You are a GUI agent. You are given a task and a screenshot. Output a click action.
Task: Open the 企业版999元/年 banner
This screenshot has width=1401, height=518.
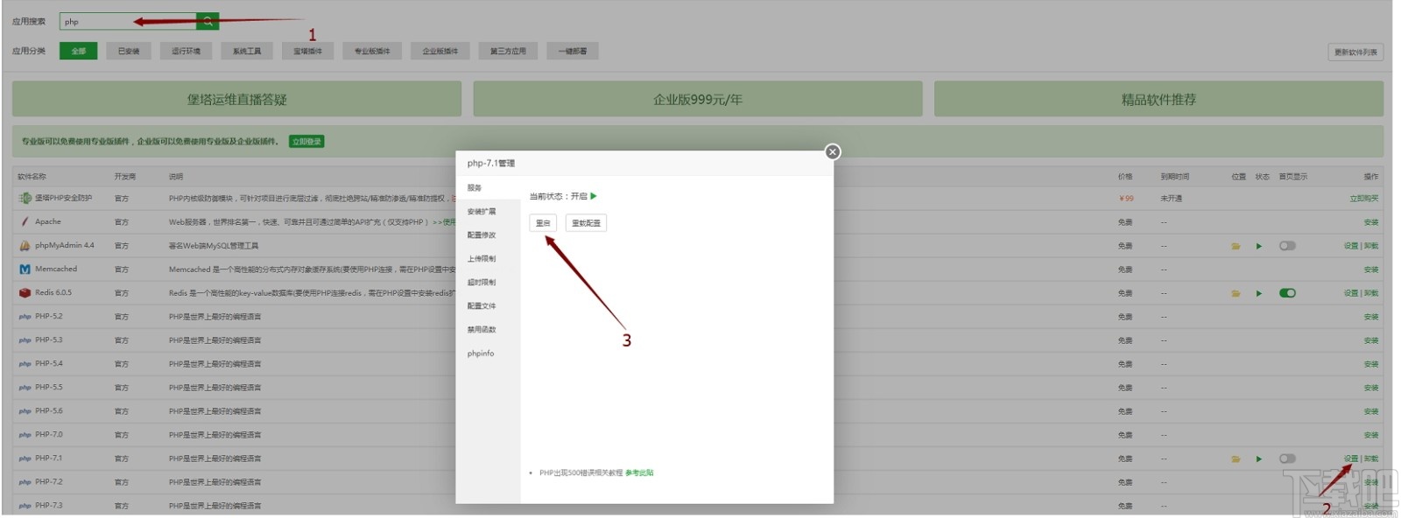(x=698, y=99)
